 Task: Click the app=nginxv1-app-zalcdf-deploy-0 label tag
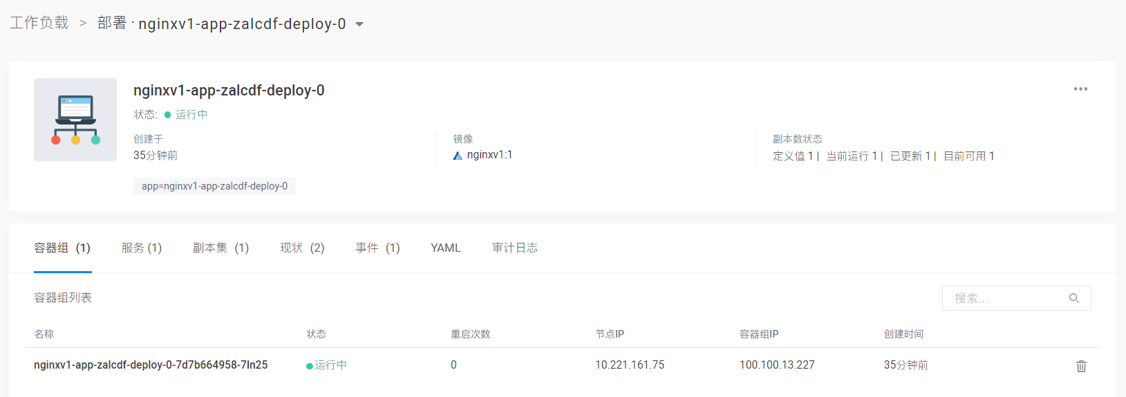click(214, 186)
